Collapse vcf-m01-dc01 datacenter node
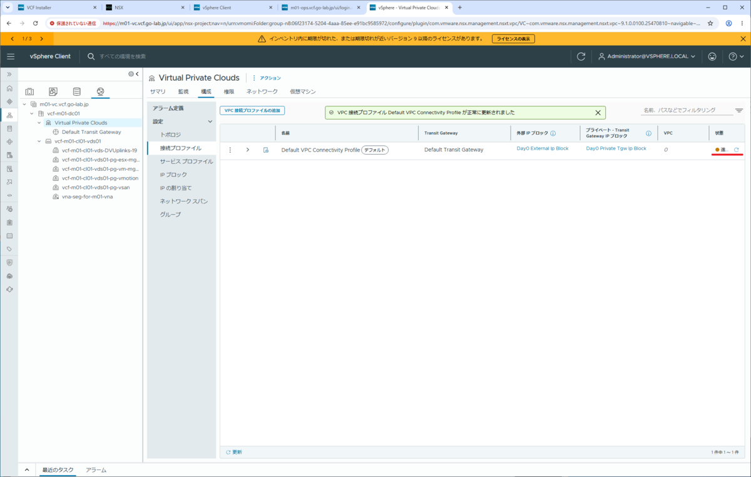The height and width of the screenshot is (477, 751). 32,114
